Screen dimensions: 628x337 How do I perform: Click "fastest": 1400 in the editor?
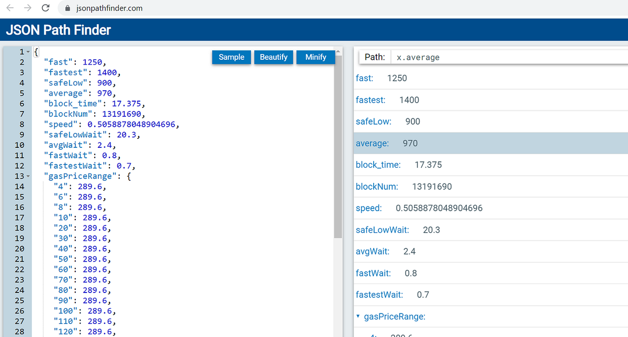[83, 72]
